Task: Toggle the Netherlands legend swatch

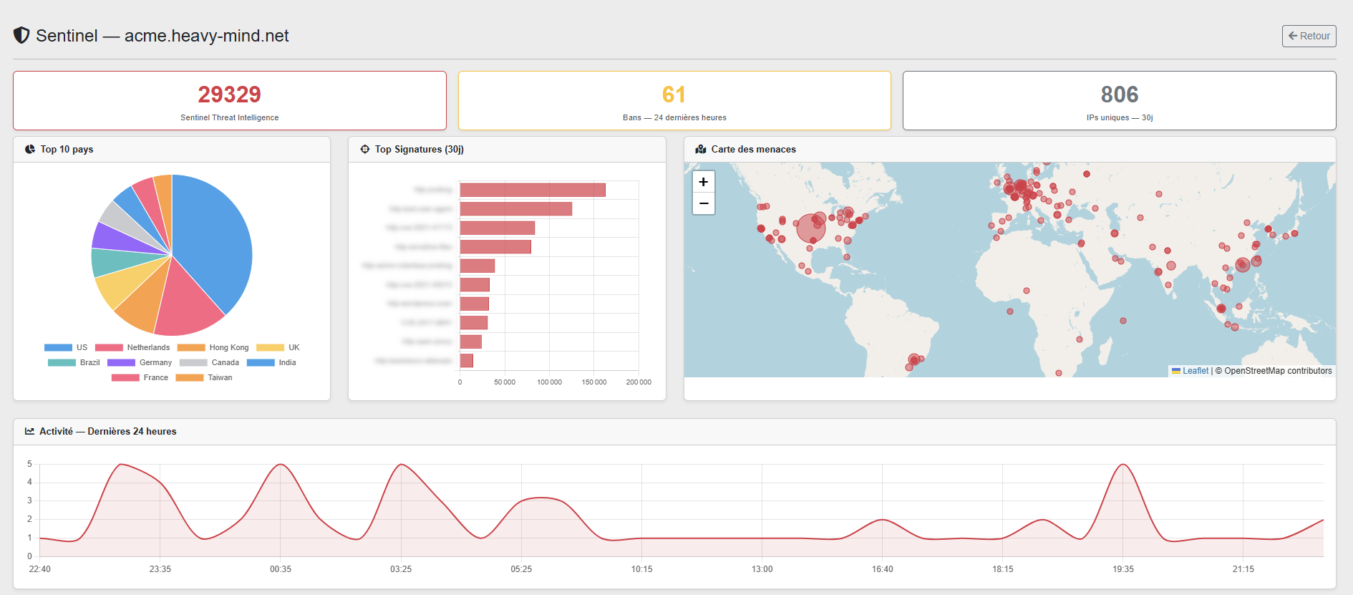Action: click(x=109, y=347)
